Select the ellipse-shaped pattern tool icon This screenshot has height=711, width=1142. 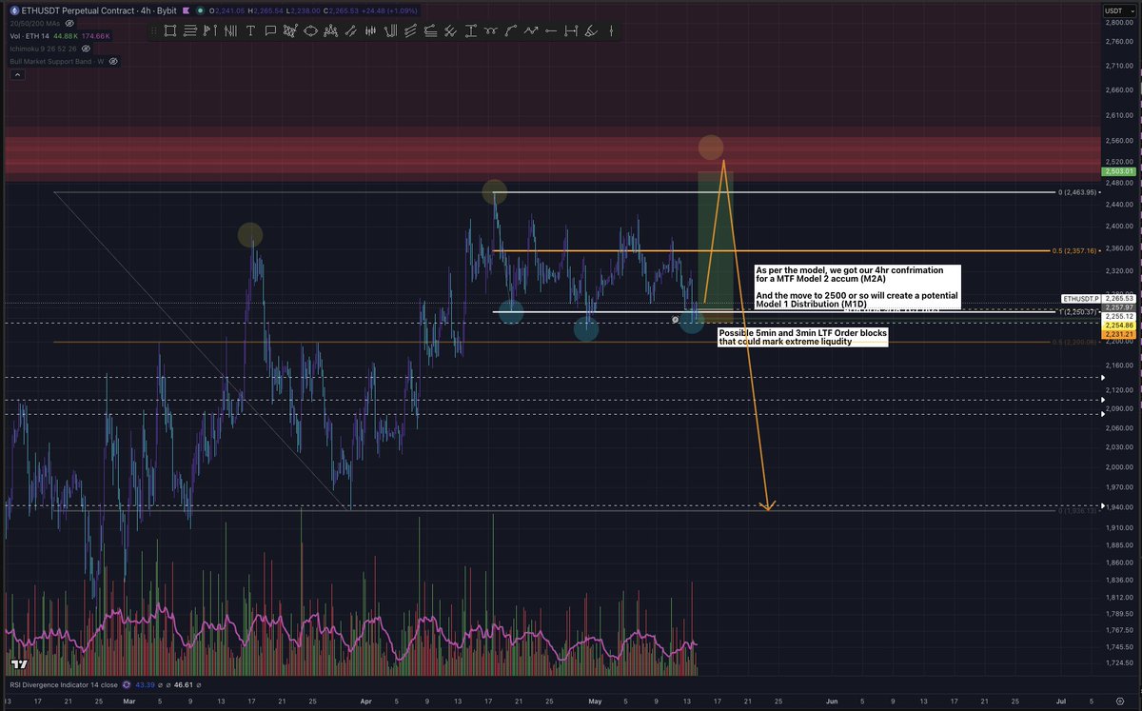pos(310,30)
